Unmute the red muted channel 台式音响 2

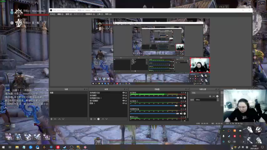click(x=181, y=106)
